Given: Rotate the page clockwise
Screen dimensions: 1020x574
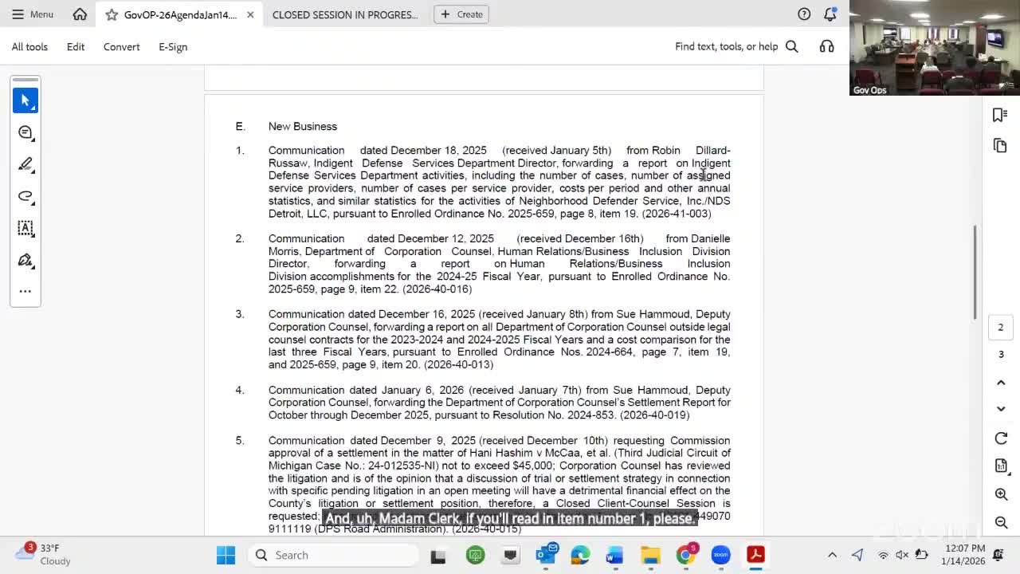Looking at the screenshot, I should (1001, 438).
